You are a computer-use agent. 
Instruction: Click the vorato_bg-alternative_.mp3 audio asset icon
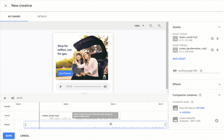[175, 50]
